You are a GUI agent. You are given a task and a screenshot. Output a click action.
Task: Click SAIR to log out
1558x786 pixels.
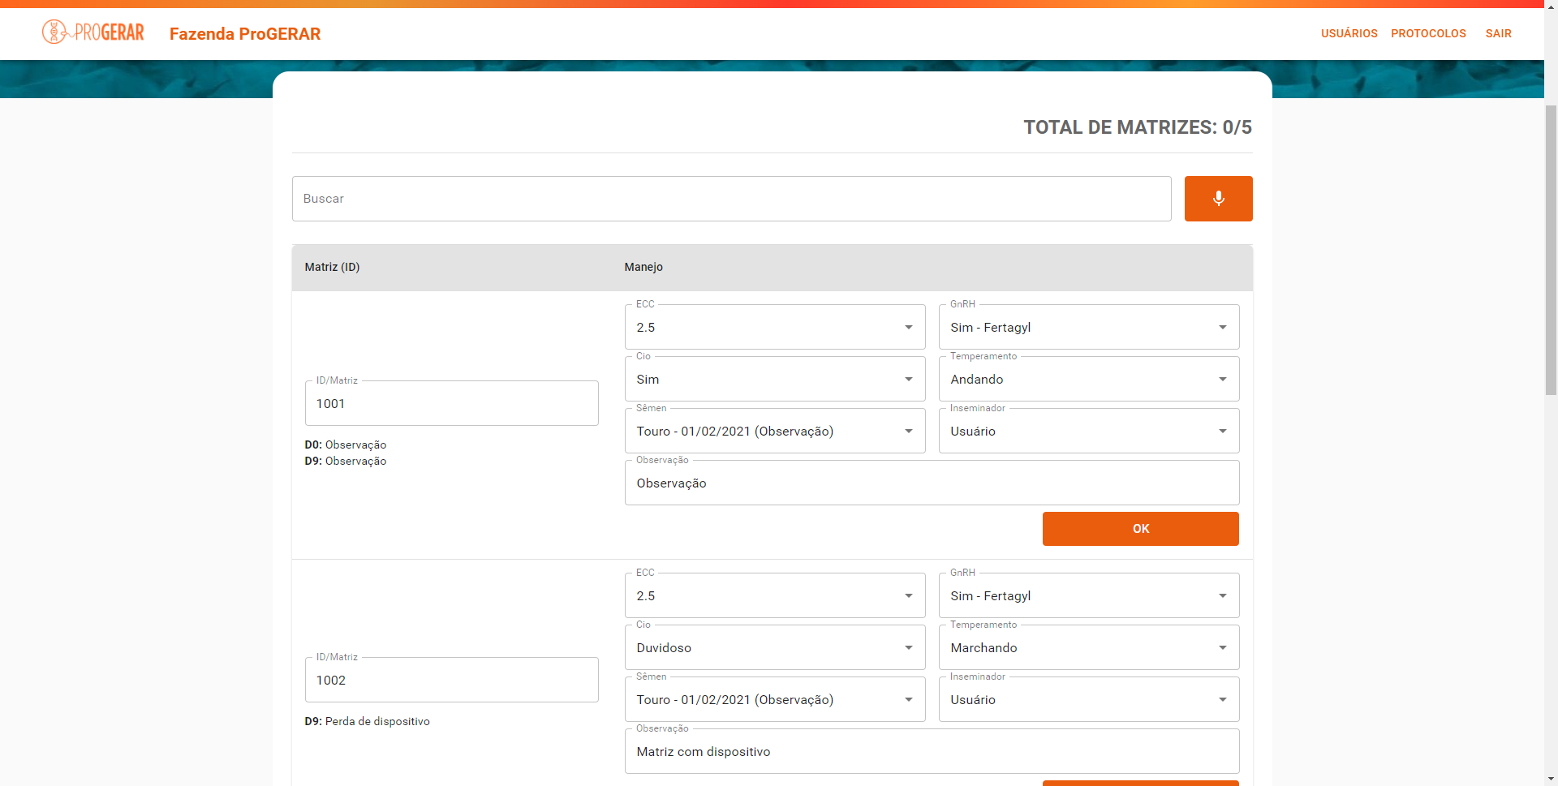point(1498,33)
